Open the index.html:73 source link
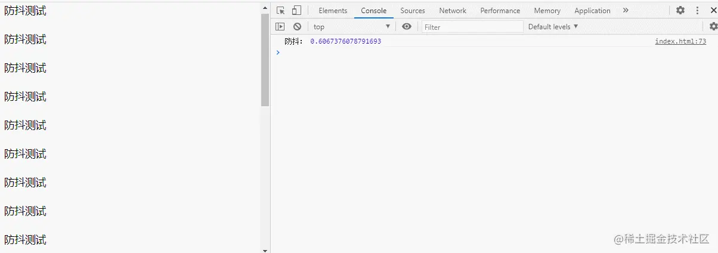 [x=680, y=41]
